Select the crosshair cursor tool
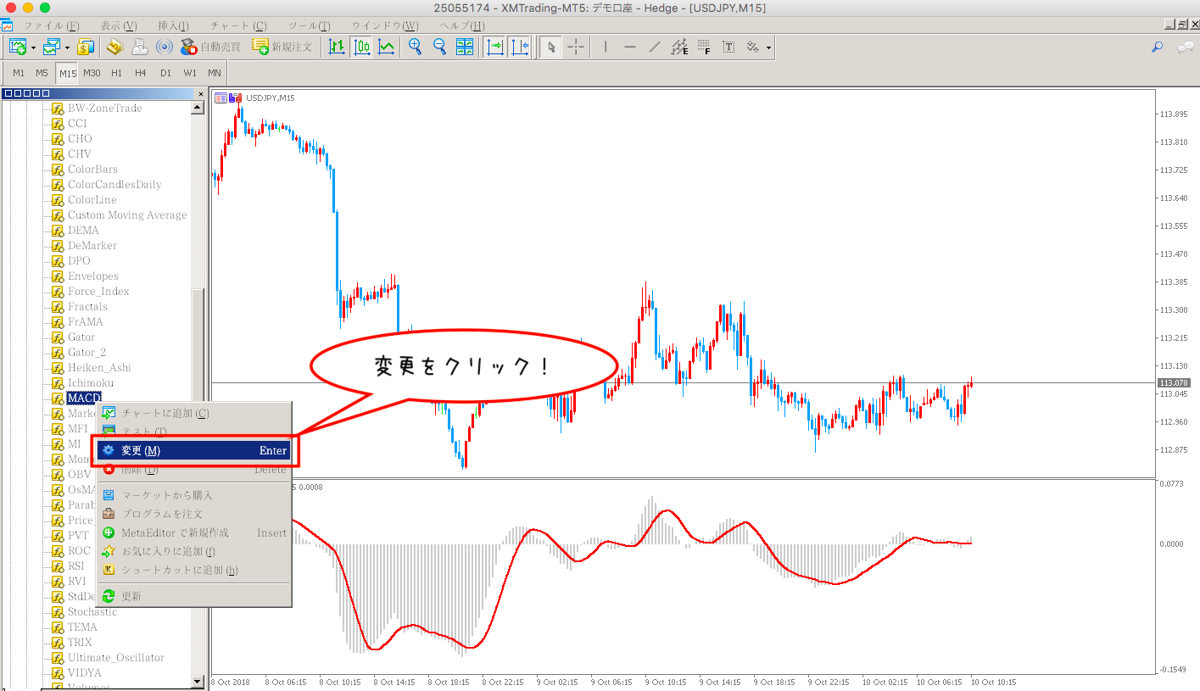Viewport: 1200px width, 691px height. 576,47
